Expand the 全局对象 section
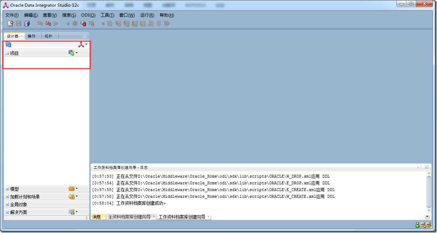Screen dimensions: 437x233 [x=7, y=204]
